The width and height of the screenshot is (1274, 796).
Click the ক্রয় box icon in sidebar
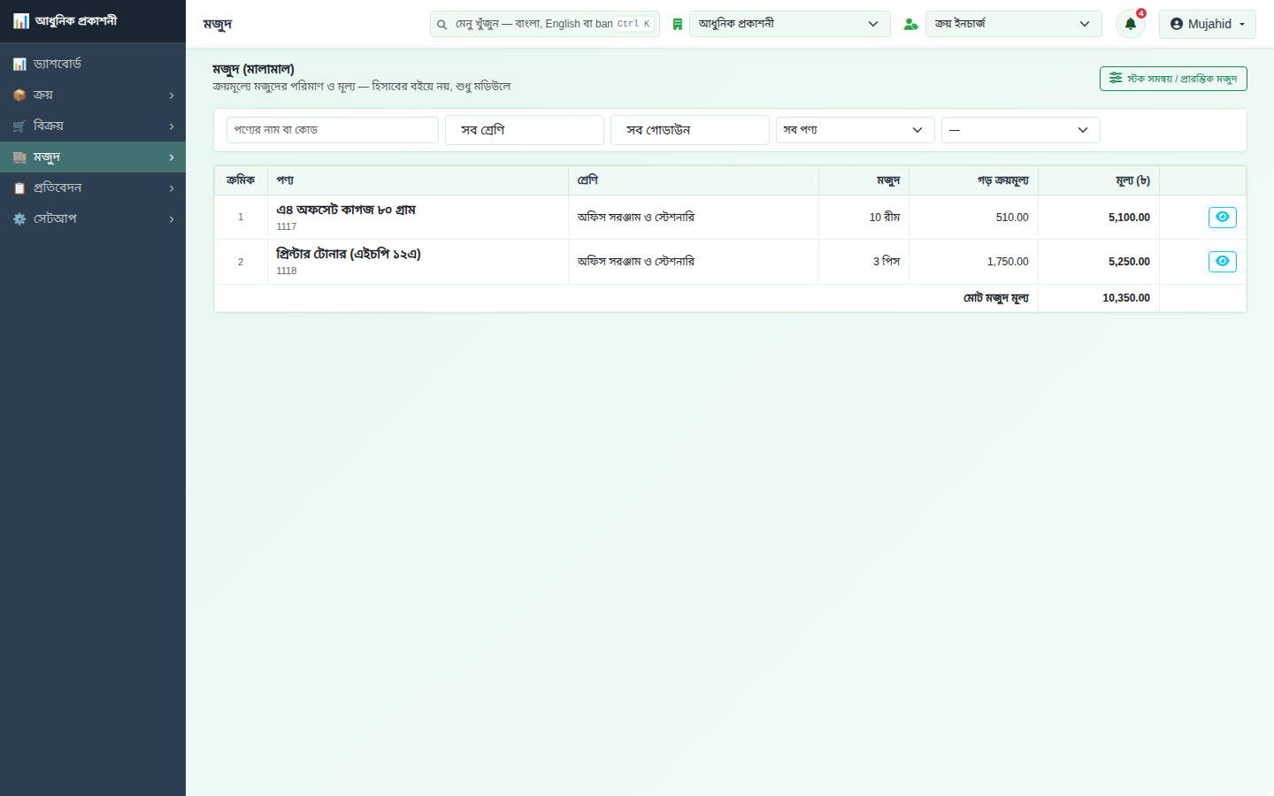coord(19,95)
